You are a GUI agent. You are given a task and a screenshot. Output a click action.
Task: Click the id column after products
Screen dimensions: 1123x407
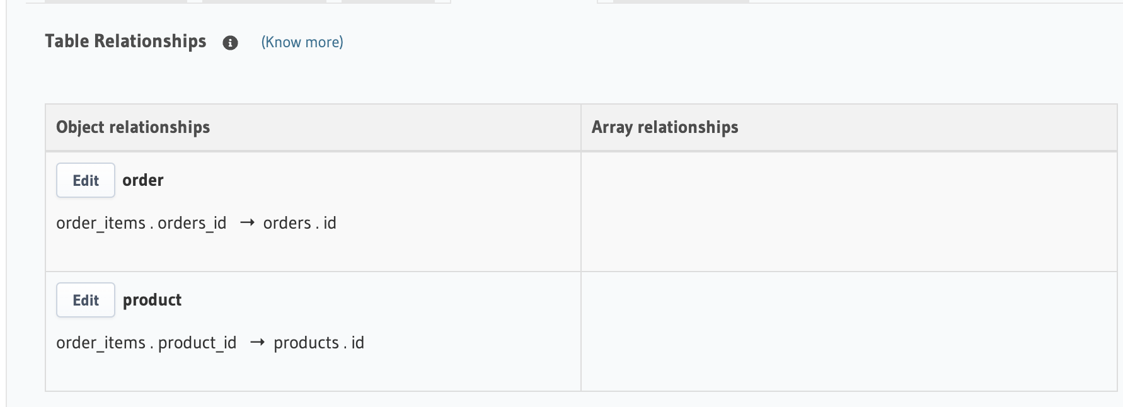click(358, 343)
